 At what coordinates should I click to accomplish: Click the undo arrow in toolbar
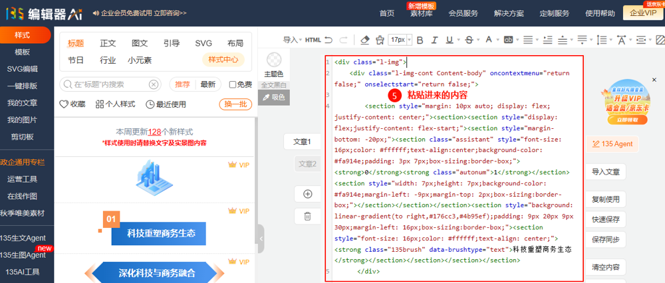pos(329,39)
